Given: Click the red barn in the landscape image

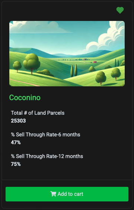Looking at the screenshot, I should click(x=95, y=62).
